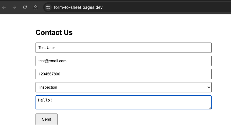Viewport: 231px width, 132px height.
Task: Click the browser Back arrow
Action: 4,7
